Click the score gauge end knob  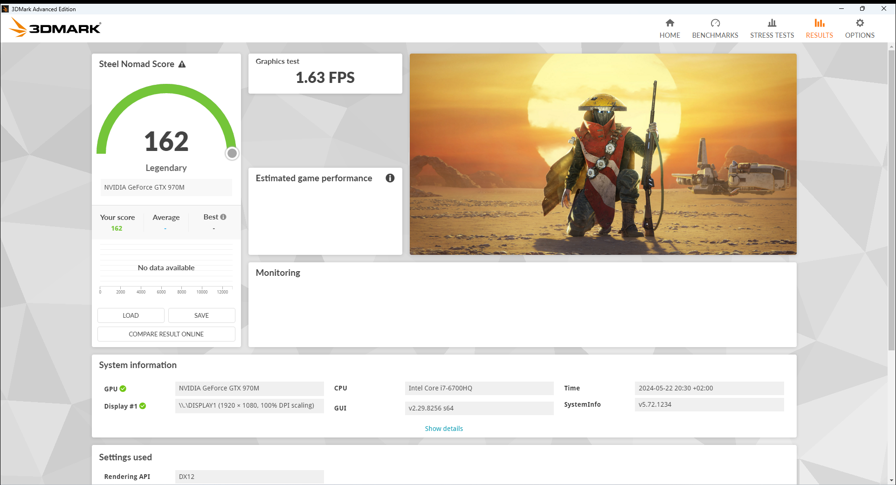[232, 153]
